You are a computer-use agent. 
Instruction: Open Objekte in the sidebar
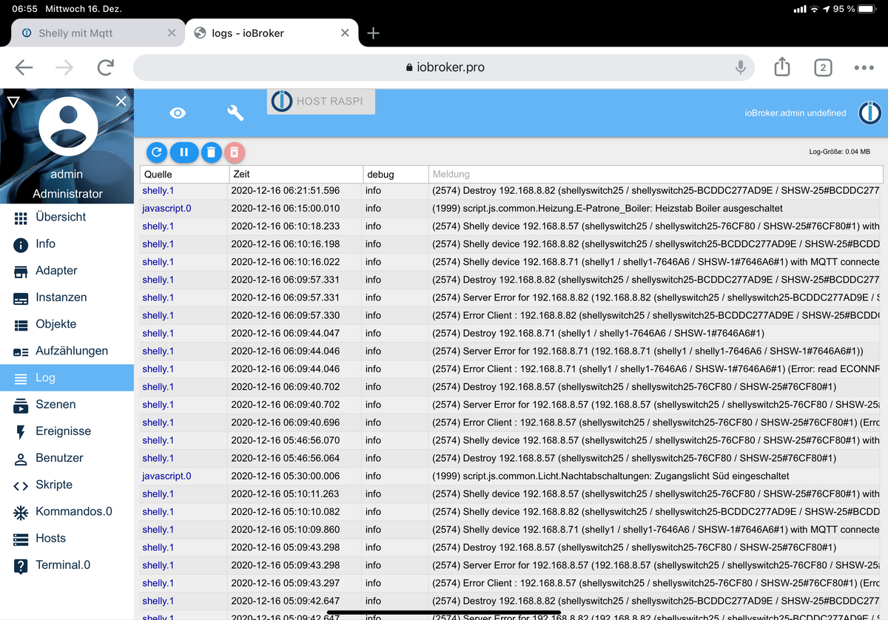coord(67,324)
